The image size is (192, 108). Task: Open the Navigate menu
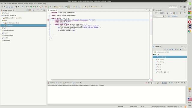pyautogui.click(x=20, y=4)
